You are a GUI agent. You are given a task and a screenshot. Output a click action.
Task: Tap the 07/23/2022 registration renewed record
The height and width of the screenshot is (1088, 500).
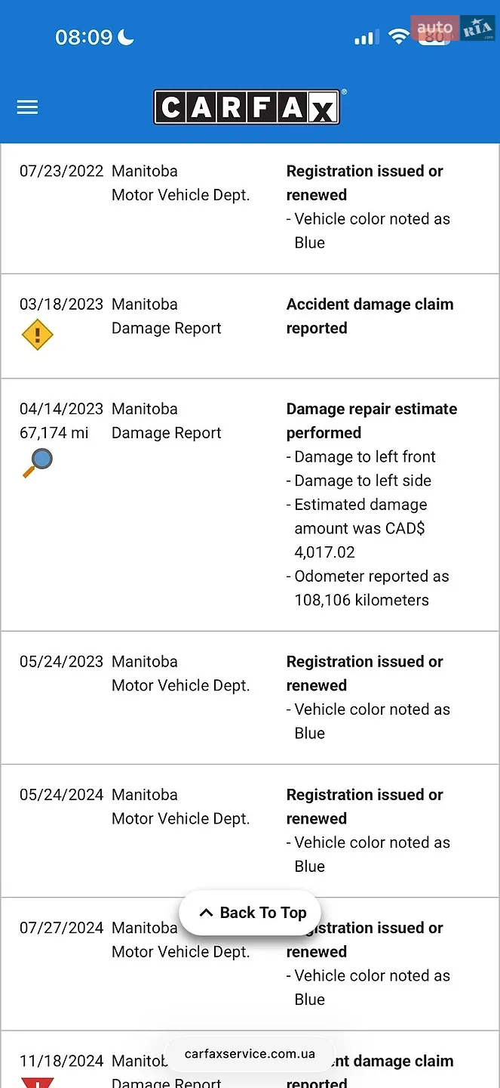(250, 208)
